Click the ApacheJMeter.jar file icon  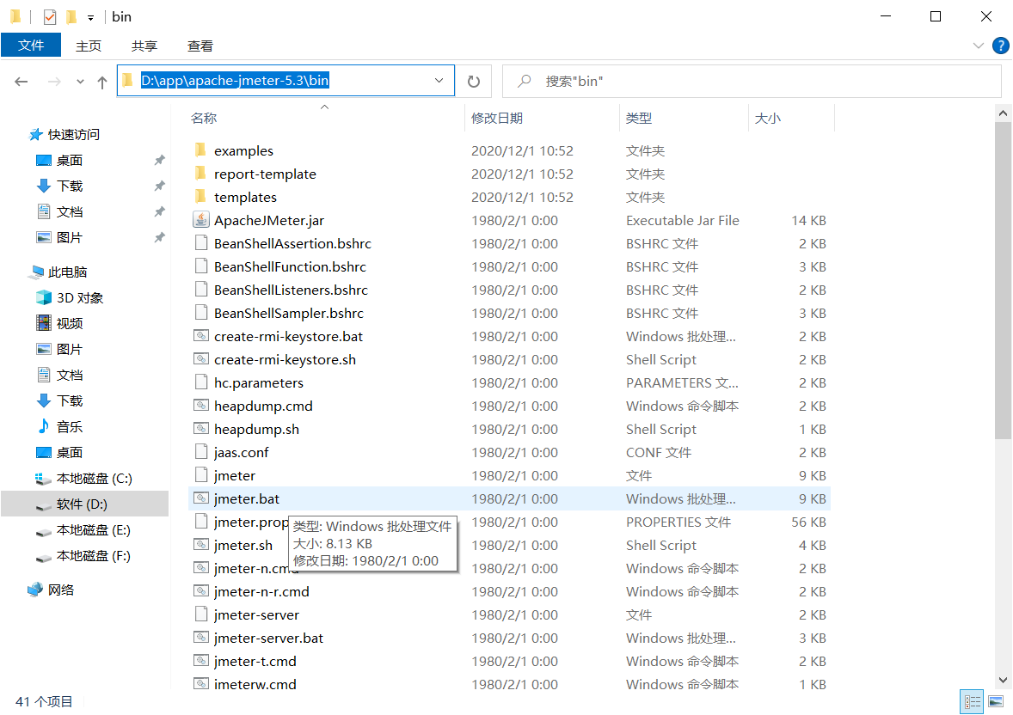click(x=201, y=220)
